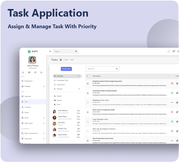
Task: Click the red priority icon on Angular project task
Action: [172, 83]
